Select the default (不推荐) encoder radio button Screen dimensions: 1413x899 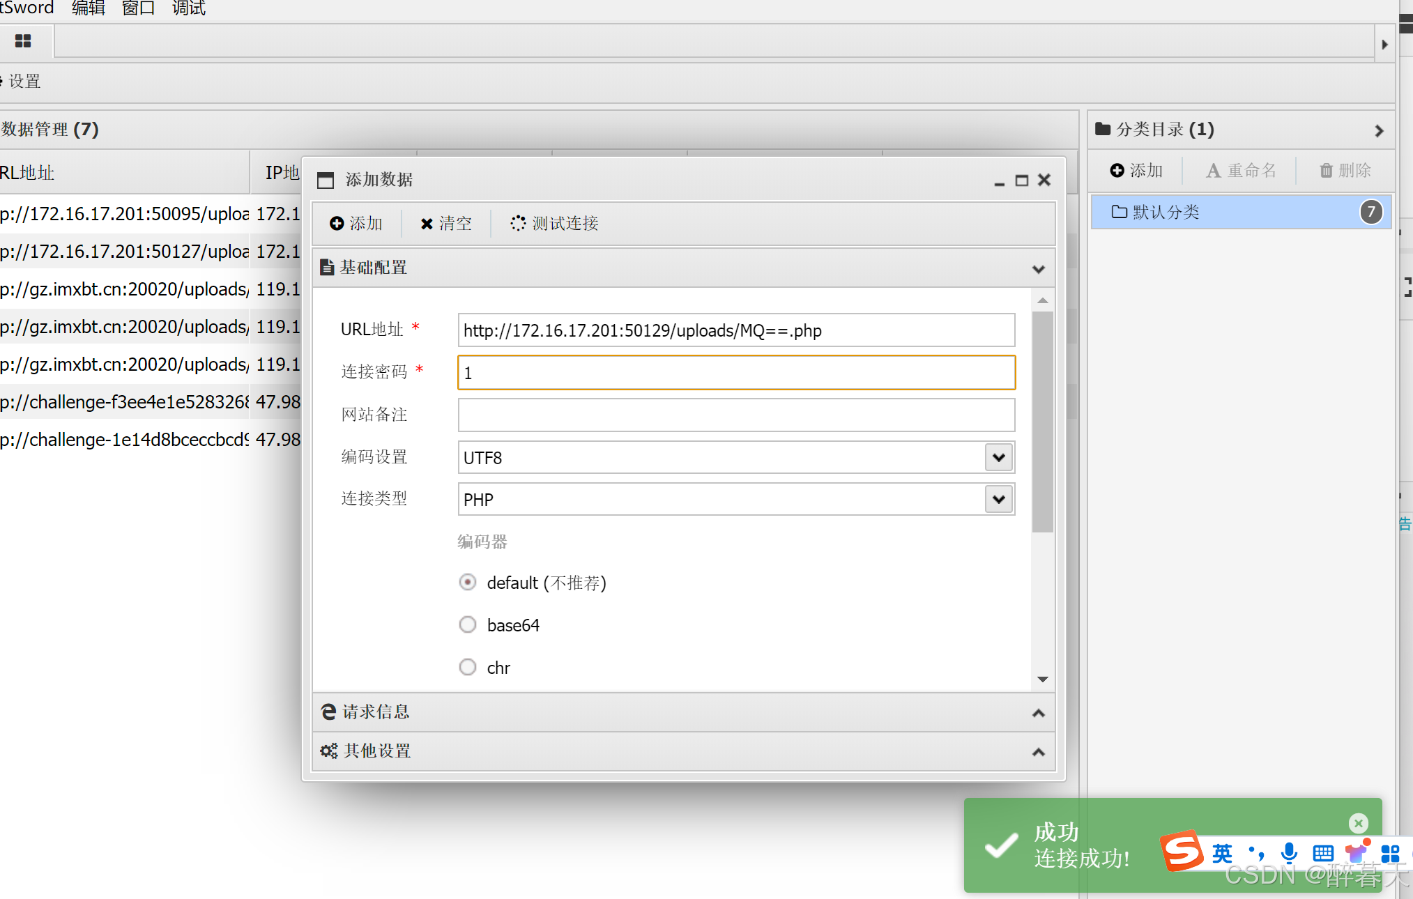[x=468, y=582]
